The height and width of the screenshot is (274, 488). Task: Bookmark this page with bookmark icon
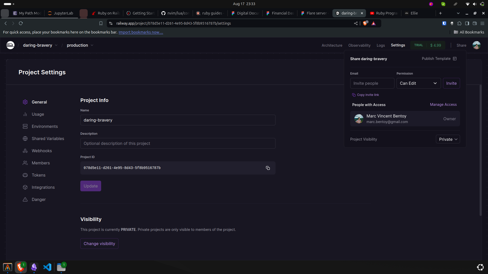click(x=101, y=23)
